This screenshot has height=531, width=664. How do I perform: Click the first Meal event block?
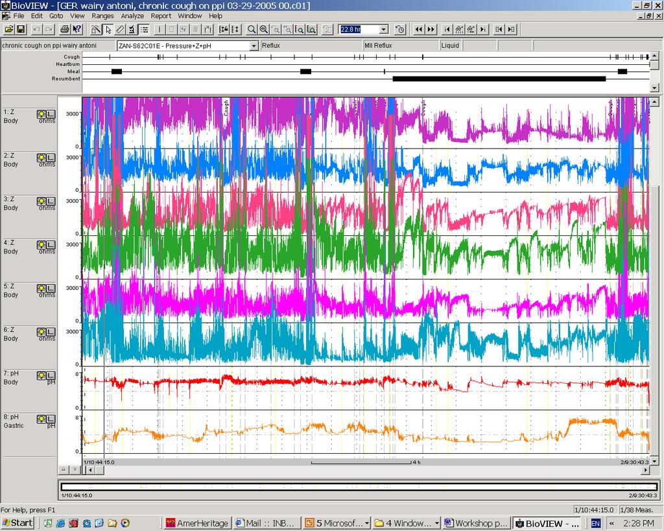click(117, 71)
